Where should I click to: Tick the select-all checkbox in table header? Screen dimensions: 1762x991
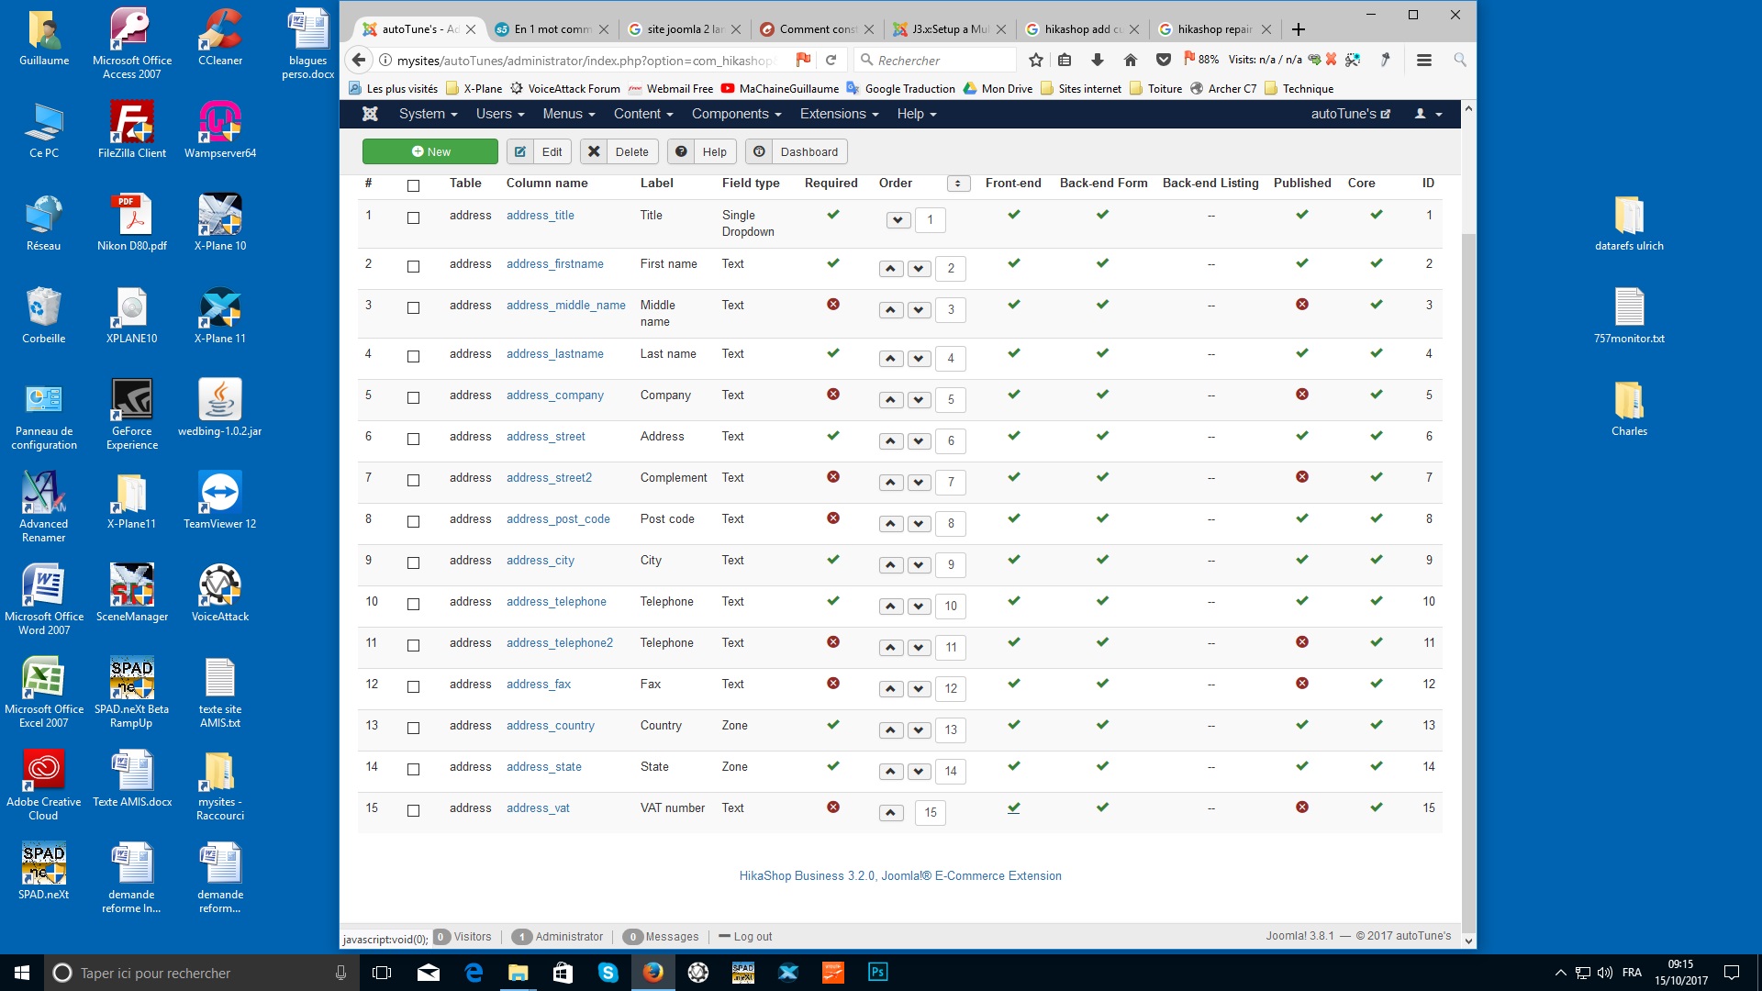[413, 185]
